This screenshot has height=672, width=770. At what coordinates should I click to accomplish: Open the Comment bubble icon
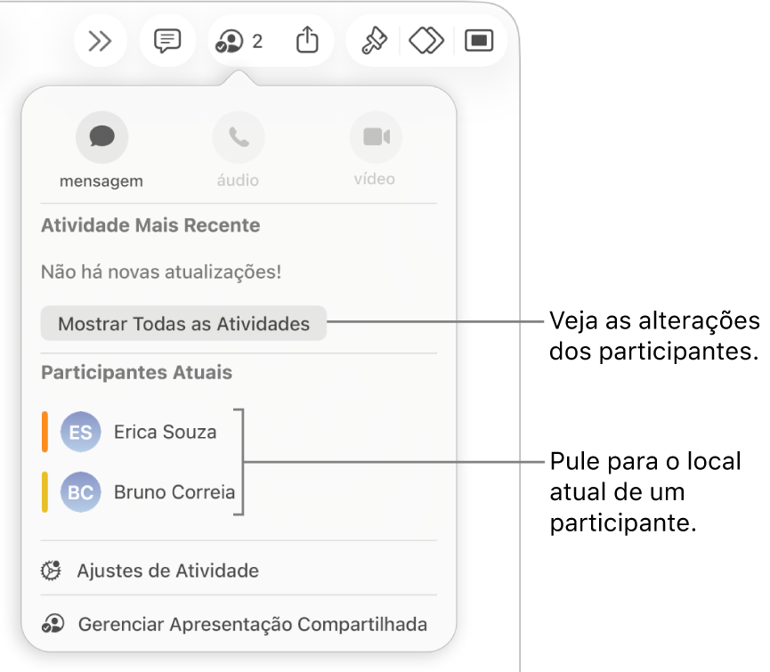click(x=167, y=41)
